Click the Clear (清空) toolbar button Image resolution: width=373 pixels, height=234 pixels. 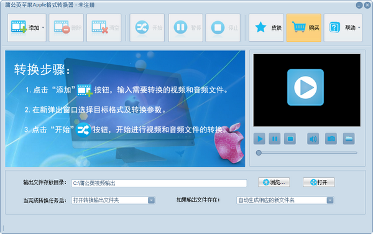[104, 28]
